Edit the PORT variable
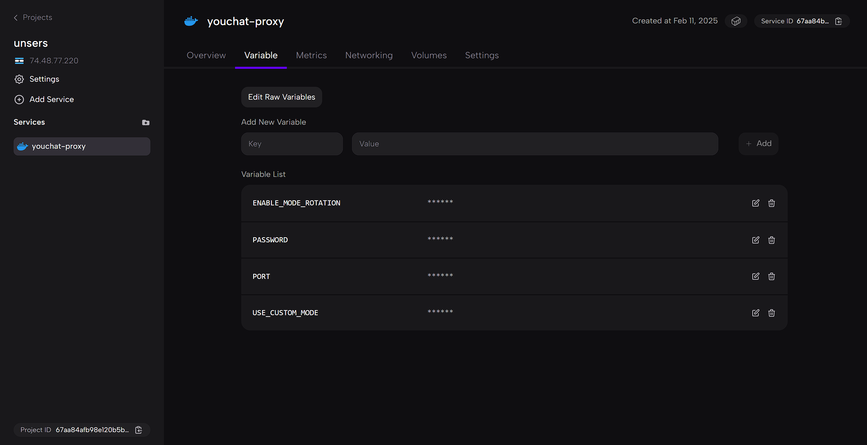This screenshot has height=445, width=867. pos(756,276)
